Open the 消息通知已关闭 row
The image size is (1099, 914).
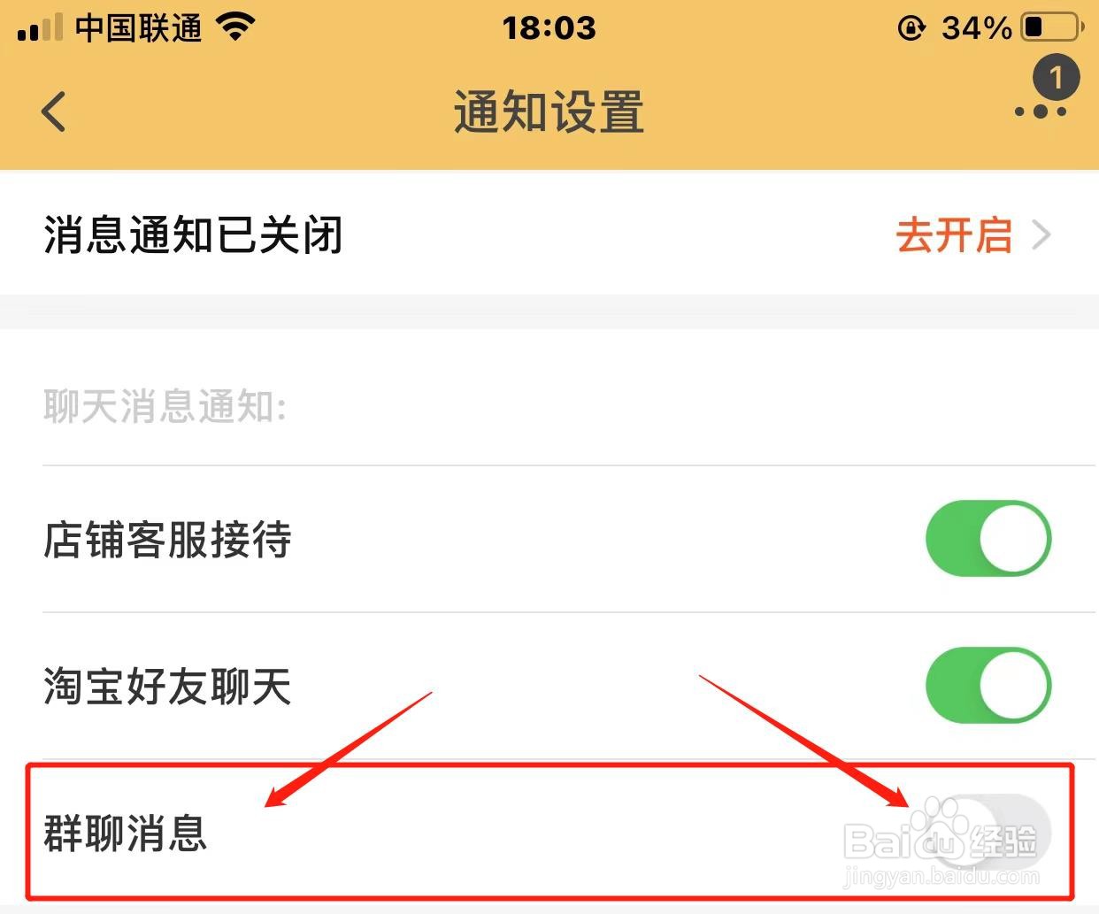(x=549, y=234)
